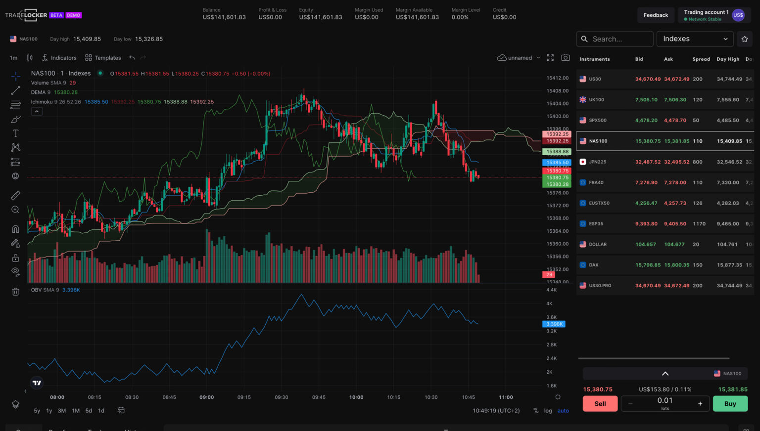Hide all drawings using the eye toggle

(15, 271)
